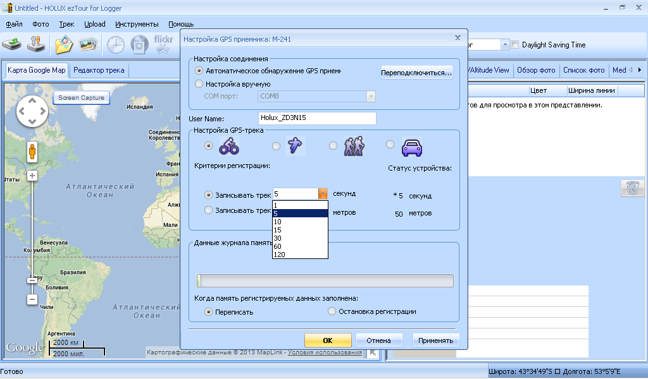
Task: Select overwrite when memory is full
Action: (209, 312)
